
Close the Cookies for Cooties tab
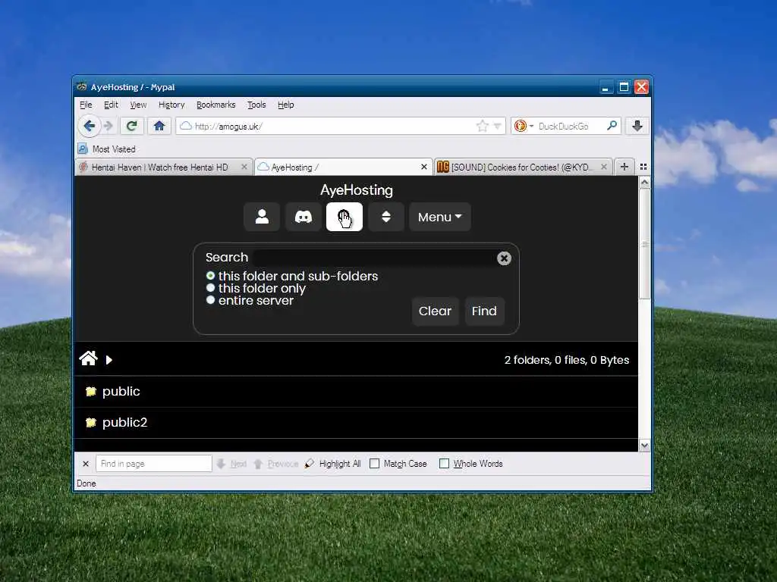[603, 167]
